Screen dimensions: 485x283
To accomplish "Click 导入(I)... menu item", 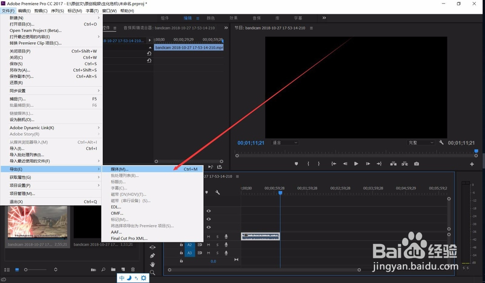I will pos(51,148).
